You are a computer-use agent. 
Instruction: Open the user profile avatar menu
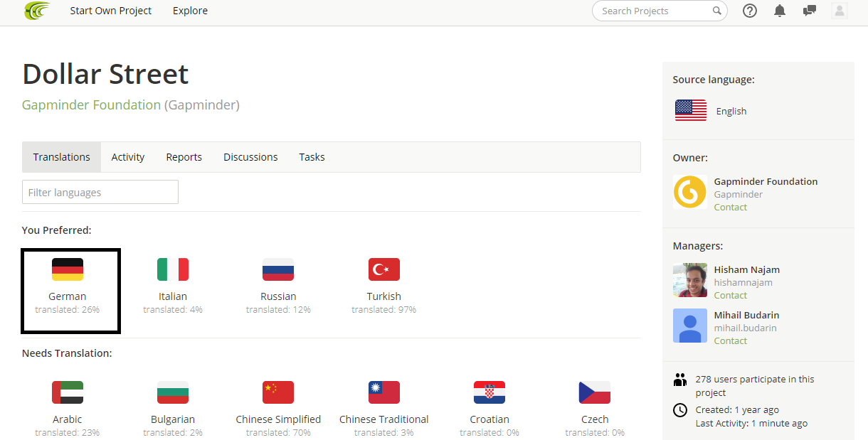coord(840,11)
